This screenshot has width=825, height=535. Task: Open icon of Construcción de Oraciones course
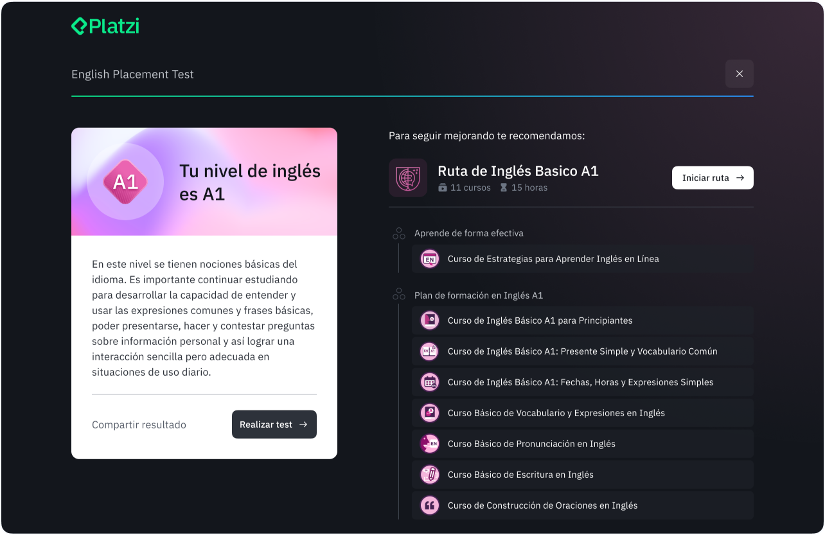pos(429,505)
